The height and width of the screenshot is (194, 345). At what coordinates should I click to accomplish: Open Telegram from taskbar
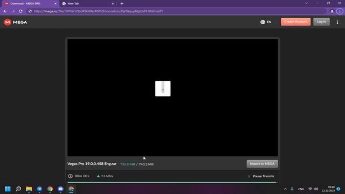tap(39, 189)
